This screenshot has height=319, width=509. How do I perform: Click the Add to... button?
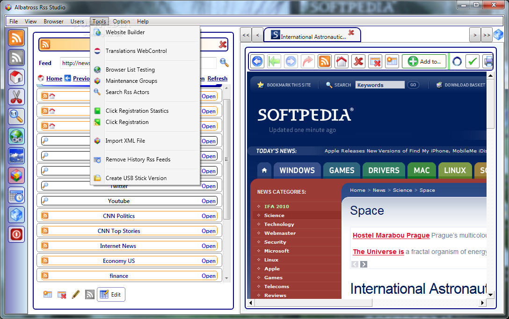click(424, 61)
